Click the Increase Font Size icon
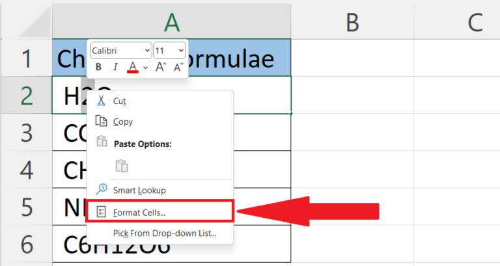This screenshot has width=500, height=266. (x=160, y=67)
